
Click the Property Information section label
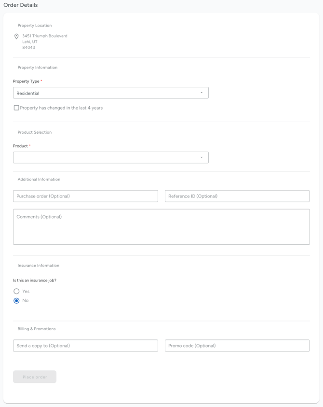38,68
